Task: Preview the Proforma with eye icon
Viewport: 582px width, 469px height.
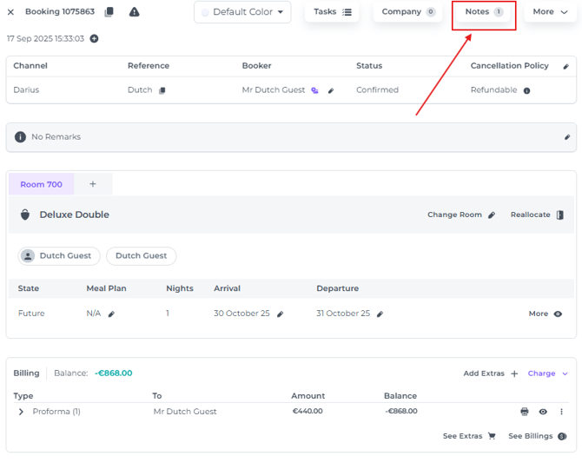Action: 543,412
